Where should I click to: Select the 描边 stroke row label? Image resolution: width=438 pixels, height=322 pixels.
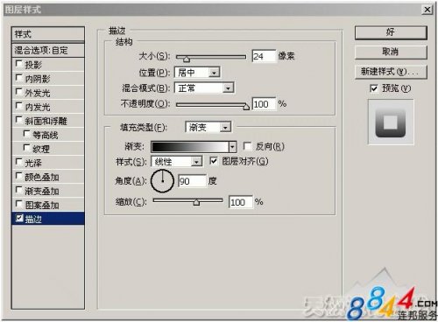click(x=33, y=219)
